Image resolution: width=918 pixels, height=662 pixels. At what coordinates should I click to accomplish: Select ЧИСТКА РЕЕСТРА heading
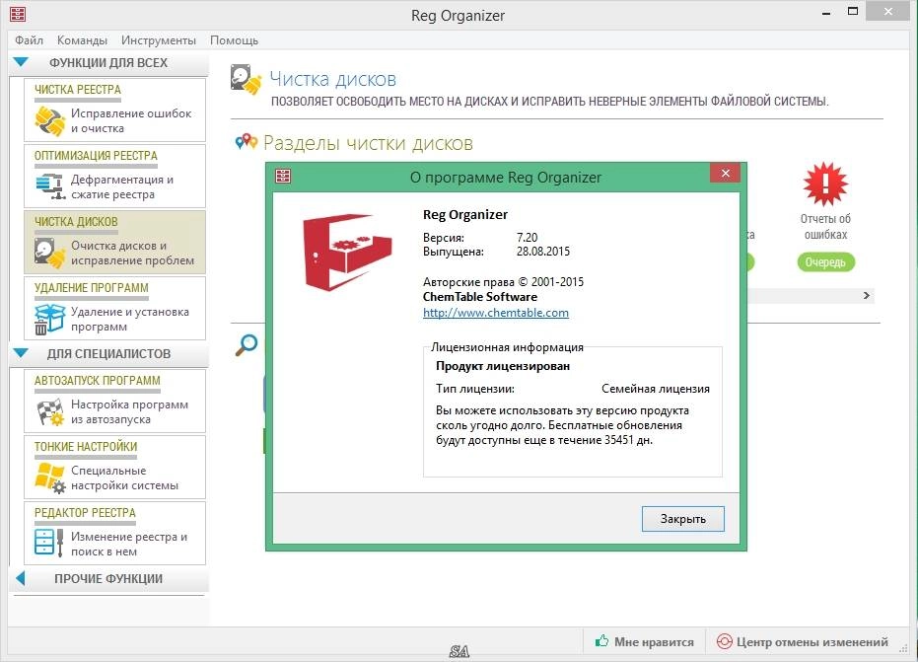point(78,90)
